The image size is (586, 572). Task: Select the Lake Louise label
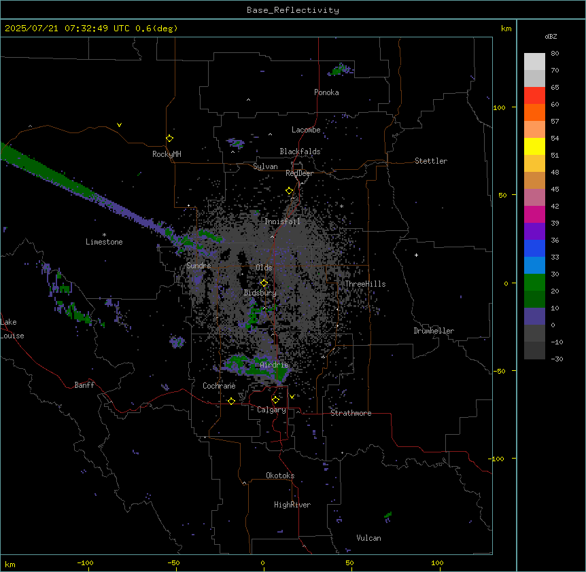click(12, 329)
